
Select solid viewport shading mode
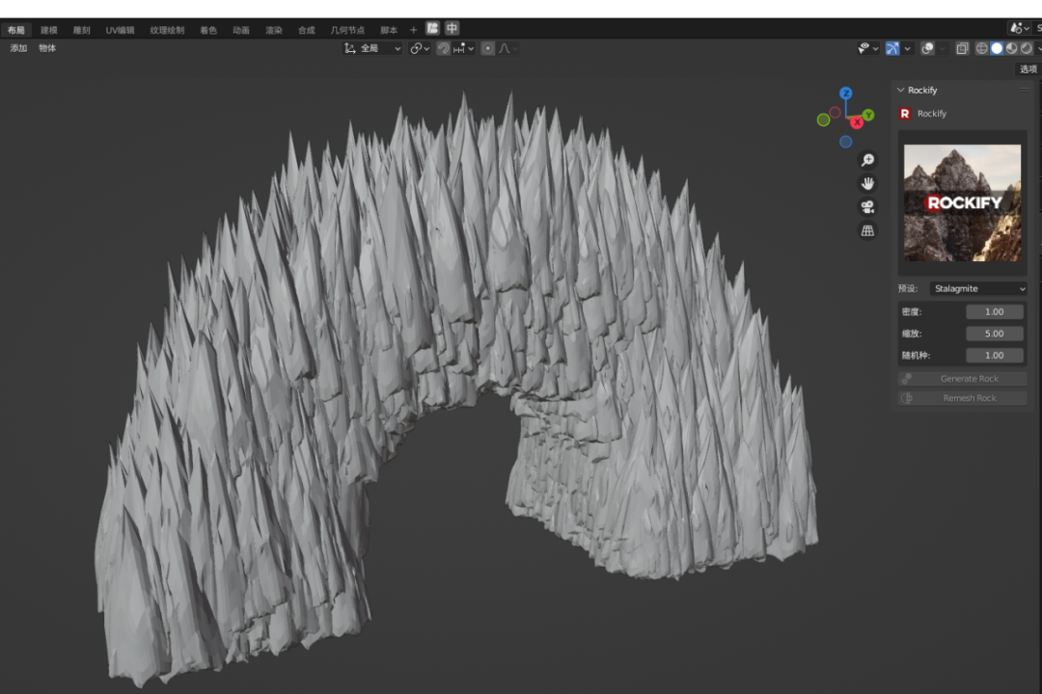997,48
